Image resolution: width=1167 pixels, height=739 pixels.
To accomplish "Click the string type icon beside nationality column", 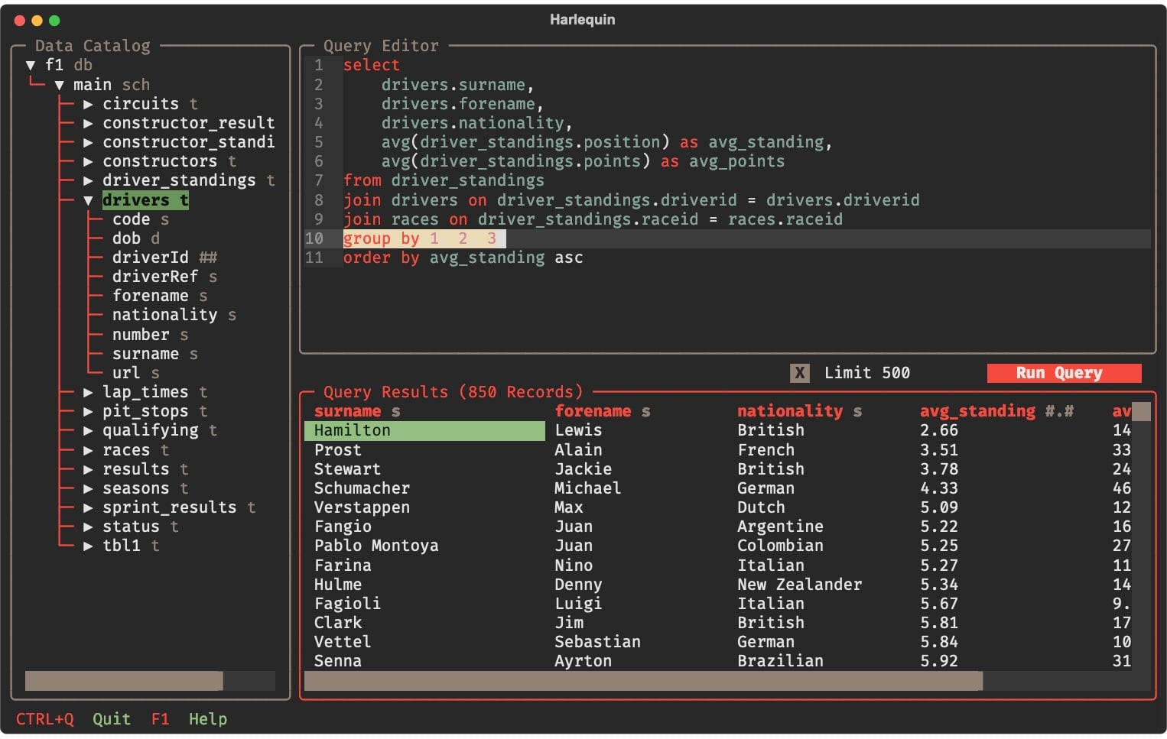I will tap(232, 315).
